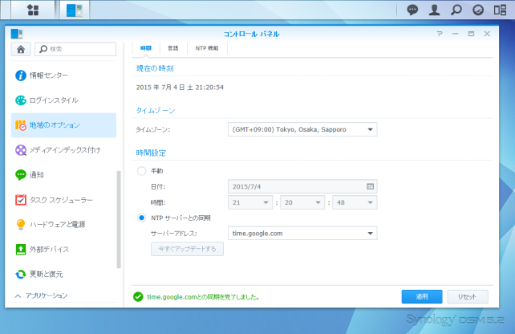Click the login style palette icon

click(21, 100)
